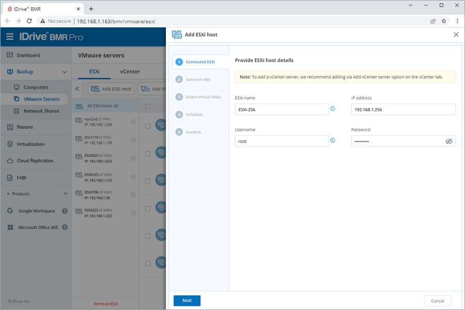Click inside the IP address field
465x310 pixels.
click(403, 109)
